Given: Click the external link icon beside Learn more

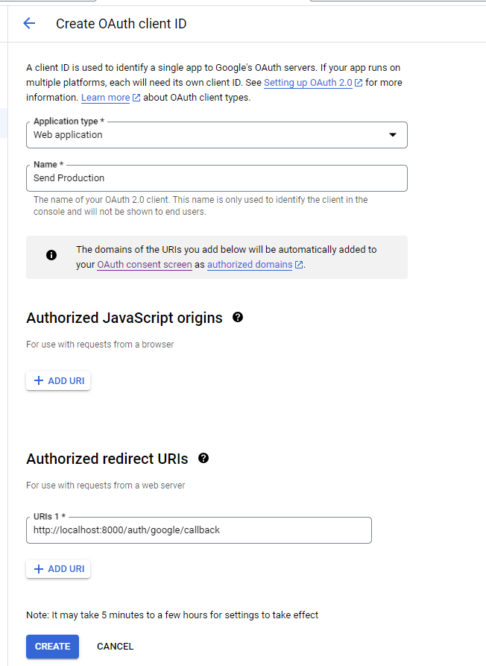Looking at the screenshot, I should pos(136,98).
